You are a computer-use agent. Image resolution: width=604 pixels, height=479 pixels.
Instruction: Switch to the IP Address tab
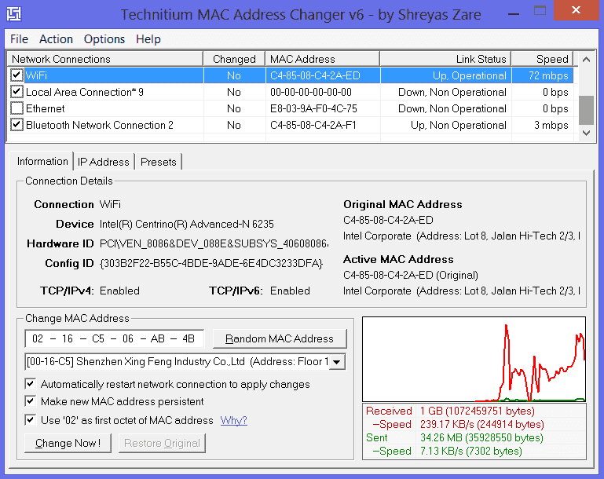click(103, 162)
